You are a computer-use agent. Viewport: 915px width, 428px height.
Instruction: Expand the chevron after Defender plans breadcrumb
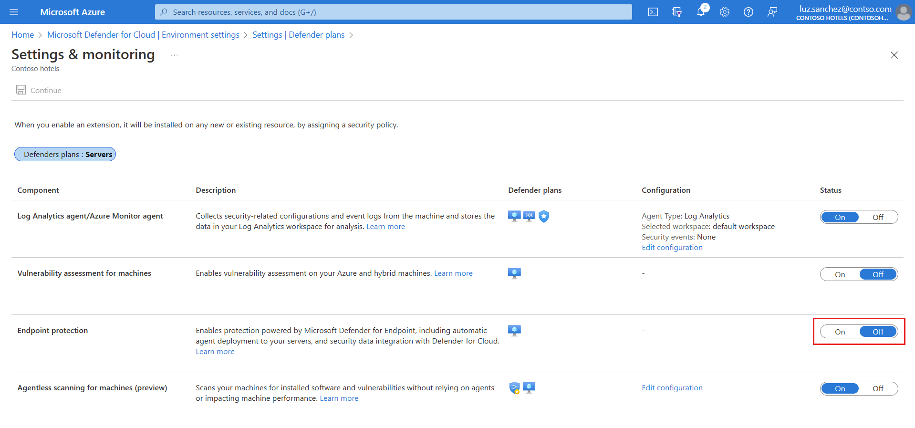pos(351,35)
